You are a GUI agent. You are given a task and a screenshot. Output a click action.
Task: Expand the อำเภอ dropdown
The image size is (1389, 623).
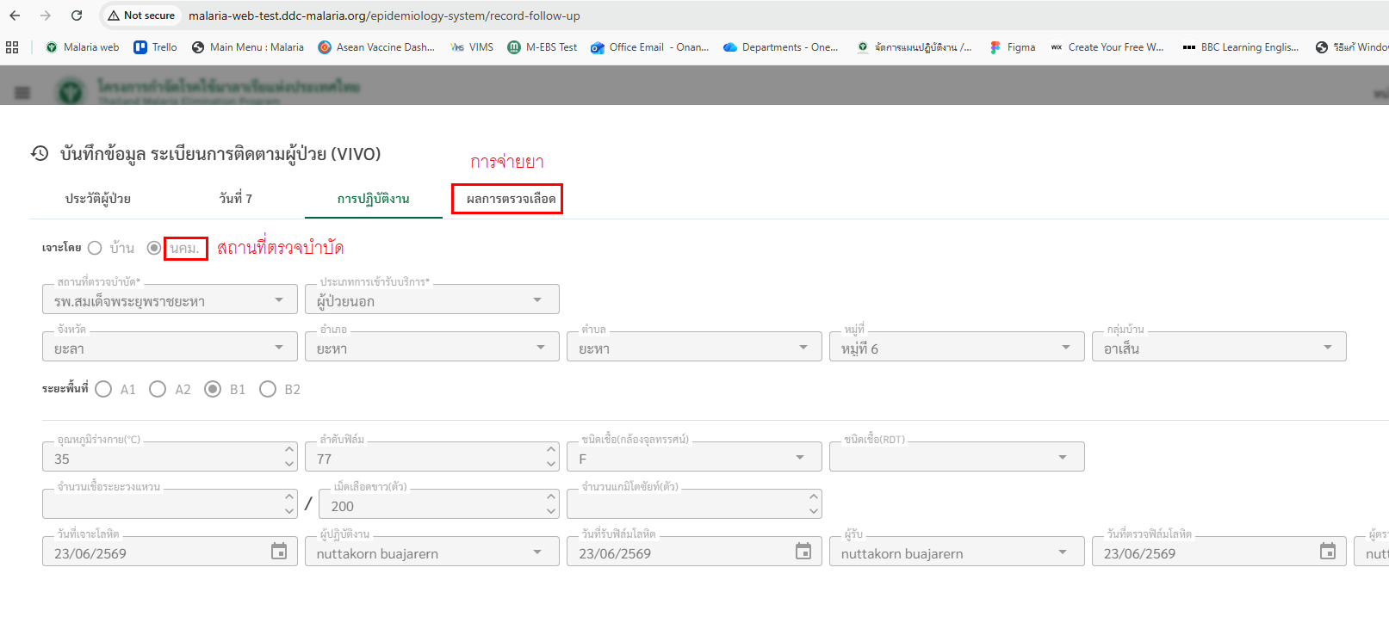(432, 347)
